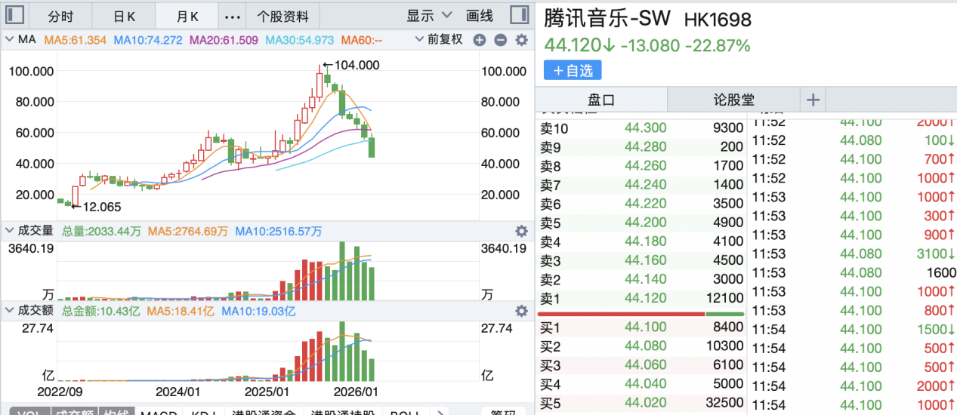Click the +自选 watchlist button
The height and width of the screenshot is (415, 957).
pos(573,70)
